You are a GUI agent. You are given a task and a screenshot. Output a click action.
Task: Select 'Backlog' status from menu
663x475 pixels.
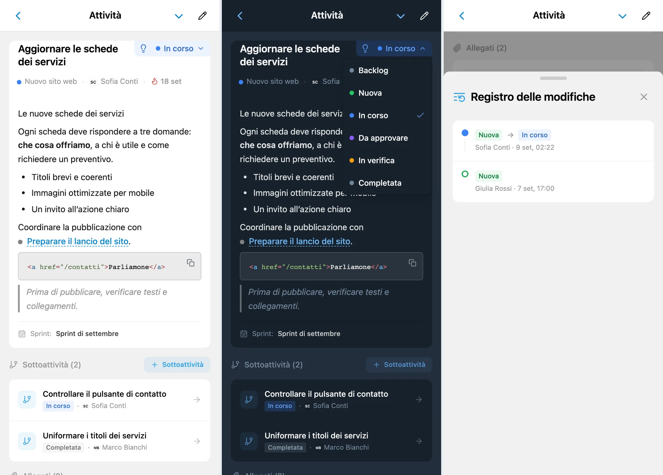coord(387,71)
